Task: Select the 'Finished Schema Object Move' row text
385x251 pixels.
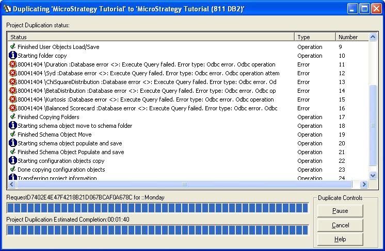Action: point(55,135)
